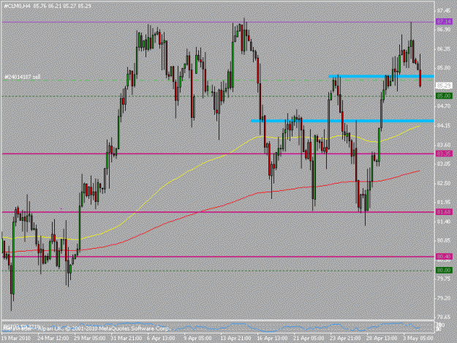Click the 79.75 axis price value
This screenshot has height=343, width=457.
tap(444, 279)
